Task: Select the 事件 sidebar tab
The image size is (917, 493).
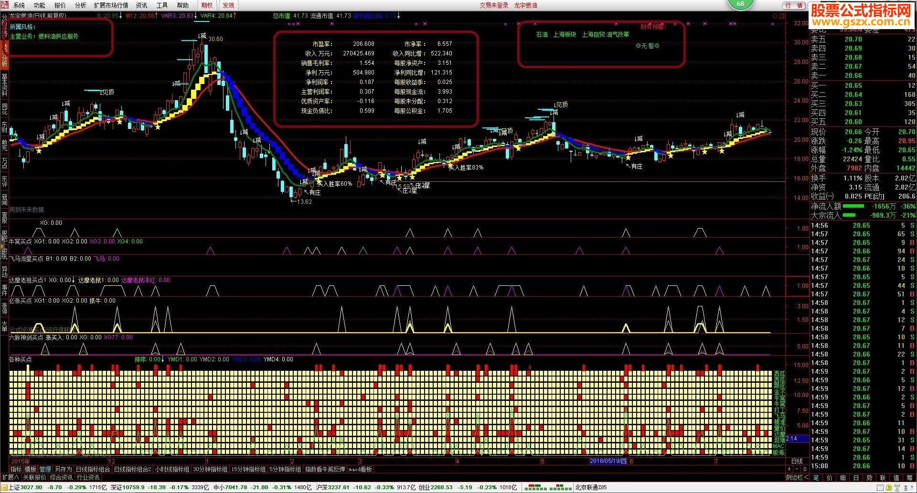Action: pos(5,290)
